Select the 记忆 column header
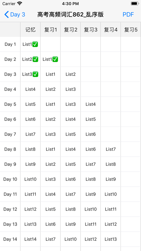 30,30
